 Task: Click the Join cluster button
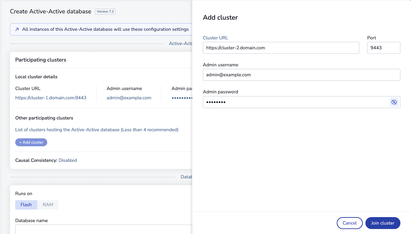pos(383,223)
